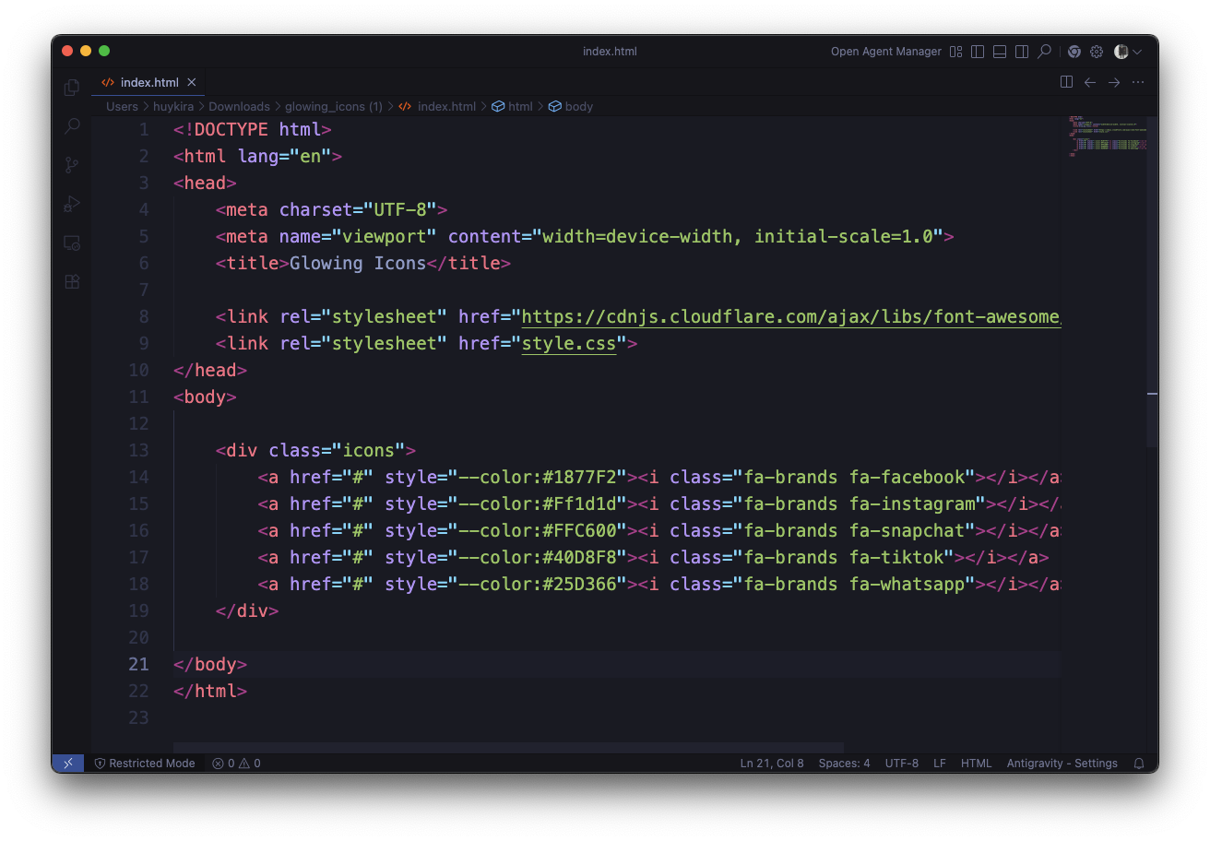Click the notifications bell in status bar

click(1139, 764)
